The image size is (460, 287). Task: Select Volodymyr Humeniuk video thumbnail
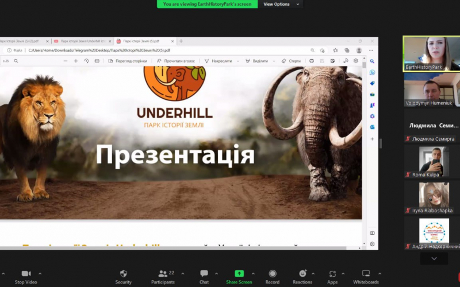click(432, 90)
